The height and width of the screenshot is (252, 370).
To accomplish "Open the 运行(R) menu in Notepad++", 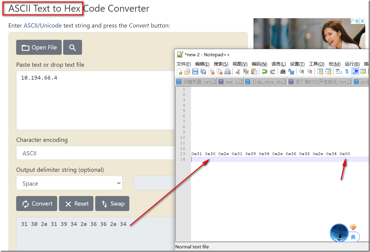I will (x=352, y=64).
